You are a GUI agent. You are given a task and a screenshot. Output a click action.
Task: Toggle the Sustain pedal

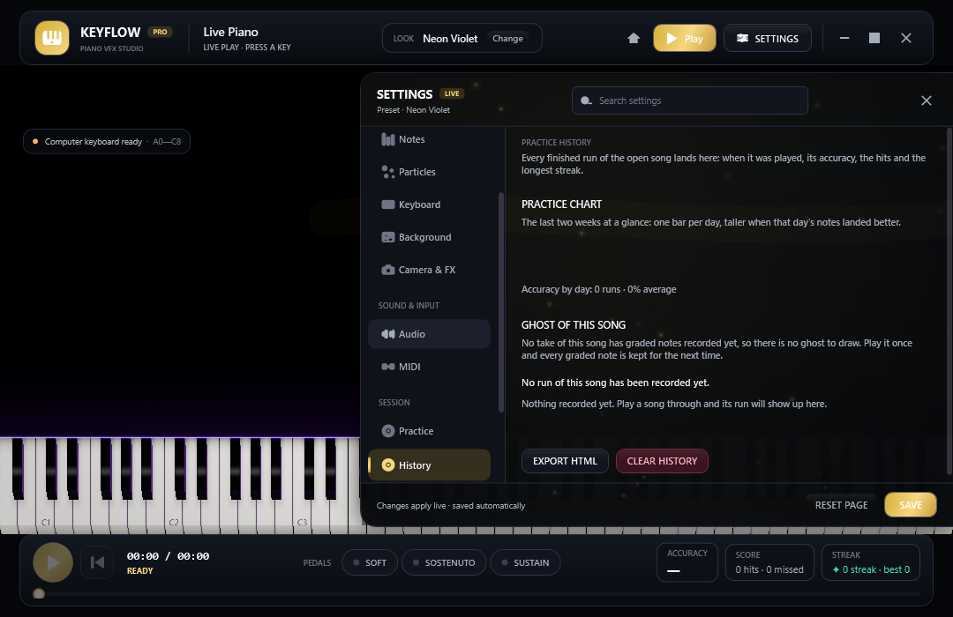click(x=525, y=562)
